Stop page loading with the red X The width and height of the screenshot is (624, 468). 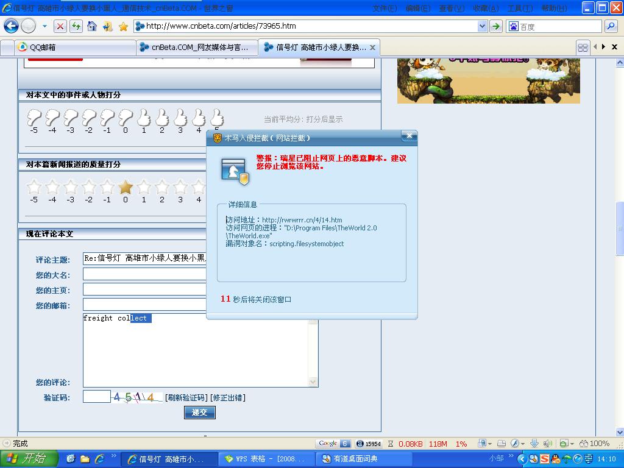60,26
